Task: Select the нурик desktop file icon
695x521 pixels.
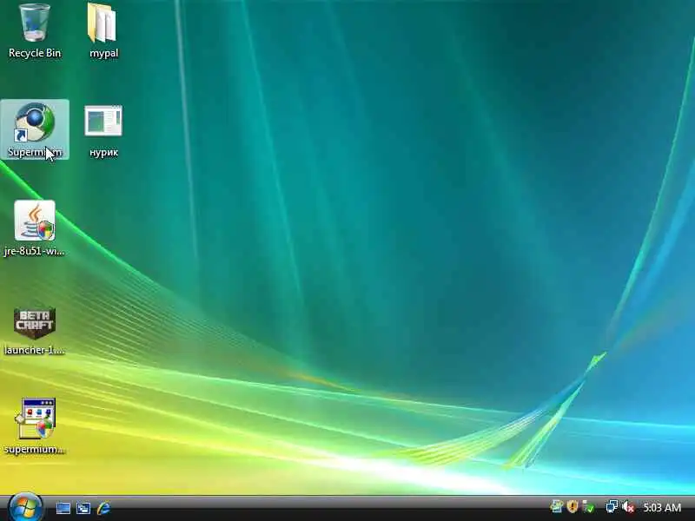Action: [x=103, y=131]
